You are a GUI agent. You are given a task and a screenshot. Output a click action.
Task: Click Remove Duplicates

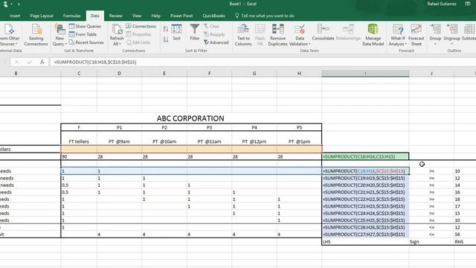point(277,35)
